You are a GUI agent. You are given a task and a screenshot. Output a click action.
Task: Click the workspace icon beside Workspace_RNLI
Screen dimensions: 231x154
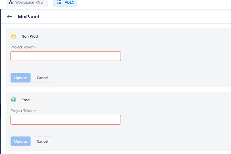pos(11,2)
